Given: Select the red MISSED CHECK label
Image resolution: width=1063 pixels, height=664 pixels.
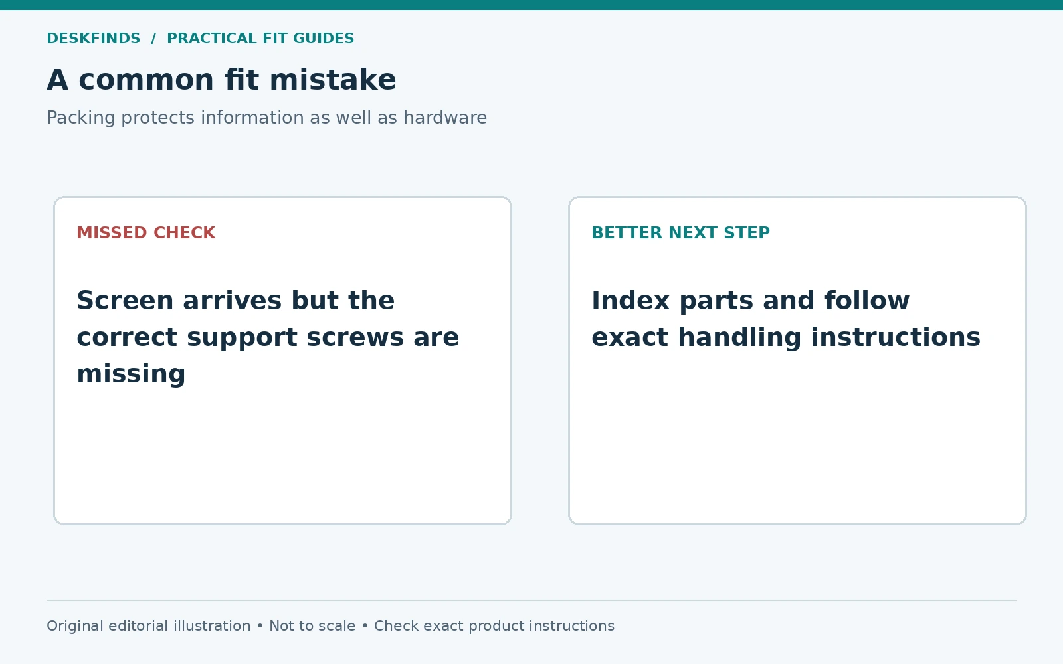Looking at the screenshot, I should (146, 233).
